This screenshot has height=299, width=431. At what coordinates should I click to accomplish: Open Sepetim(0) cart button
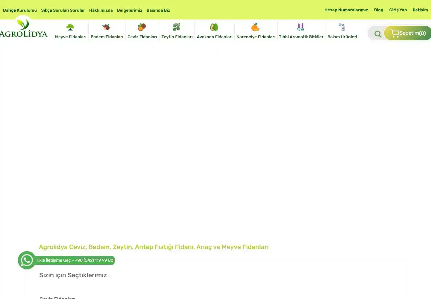tap(408, 33)
